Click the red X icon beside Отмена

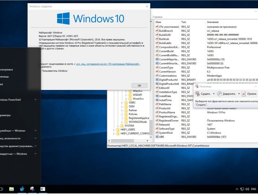(x=244, y=94)
